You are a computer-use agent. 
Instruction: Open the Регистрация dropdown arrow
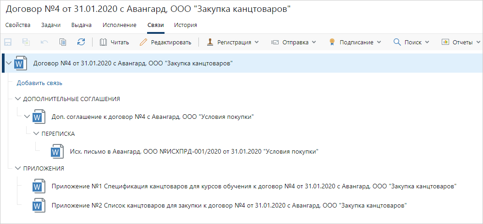point(257,43)
